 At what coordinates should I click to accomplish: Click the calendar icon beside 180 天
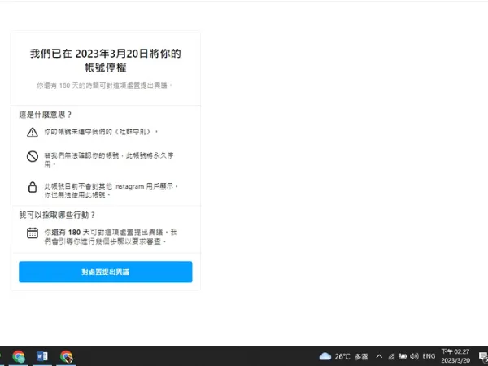click(33, 233)
